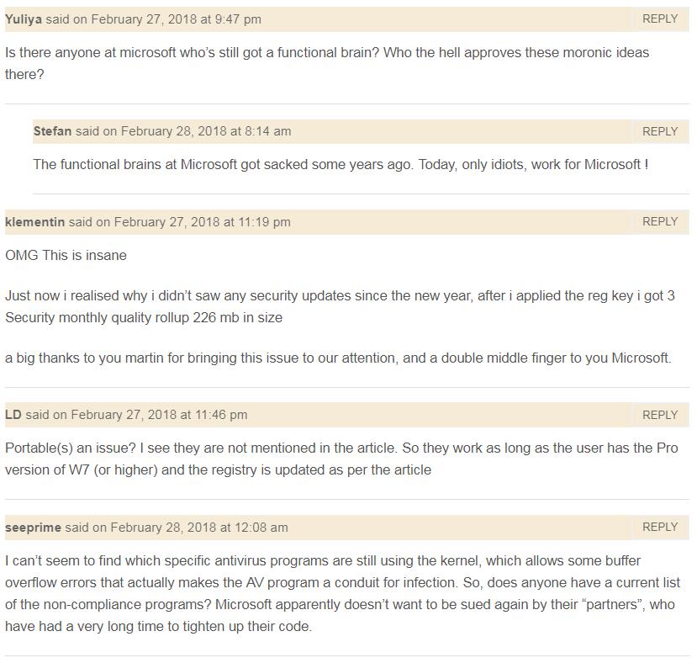Click the author name Yuliya
Viewport: 697px width, 663px height.
[24, 19]
